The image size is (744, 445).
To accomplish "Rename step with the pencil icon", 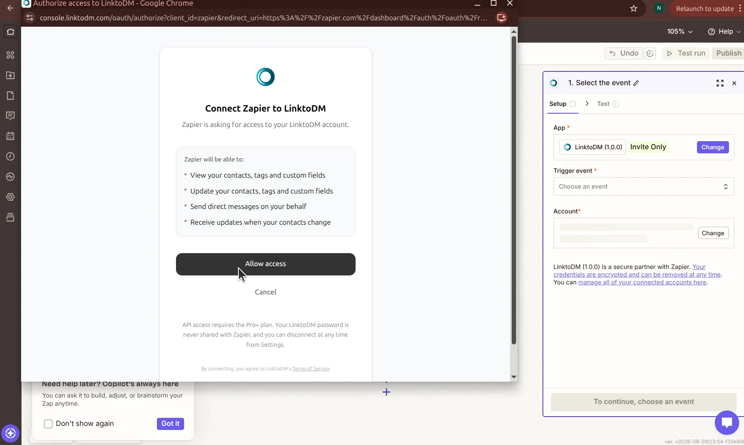I will [x=636, y=83].
